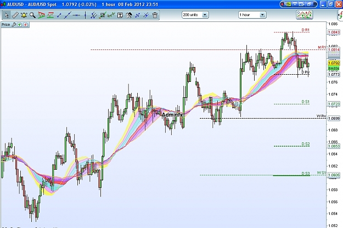Select the red-green triangle pattern tool
The height and width of the screenshot is (228, 343).
[41, 15]
